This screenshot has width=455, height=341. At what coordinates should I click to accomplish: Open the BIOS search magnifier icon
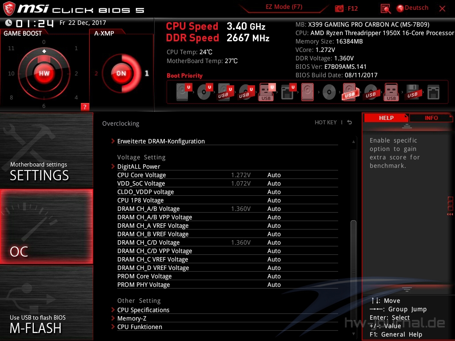point(385,9)
